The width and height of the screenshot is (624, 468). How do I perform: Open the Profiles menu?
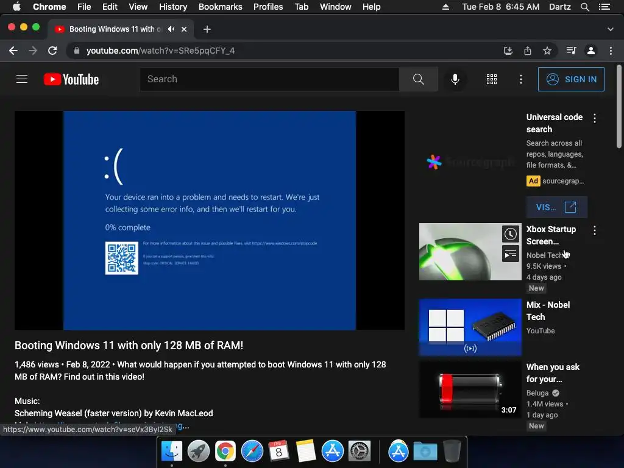pos(268,7)
